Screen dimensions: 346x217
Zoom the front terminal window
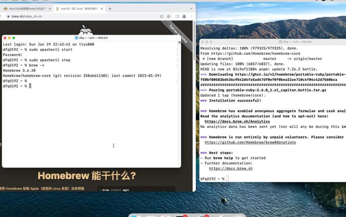14,38
